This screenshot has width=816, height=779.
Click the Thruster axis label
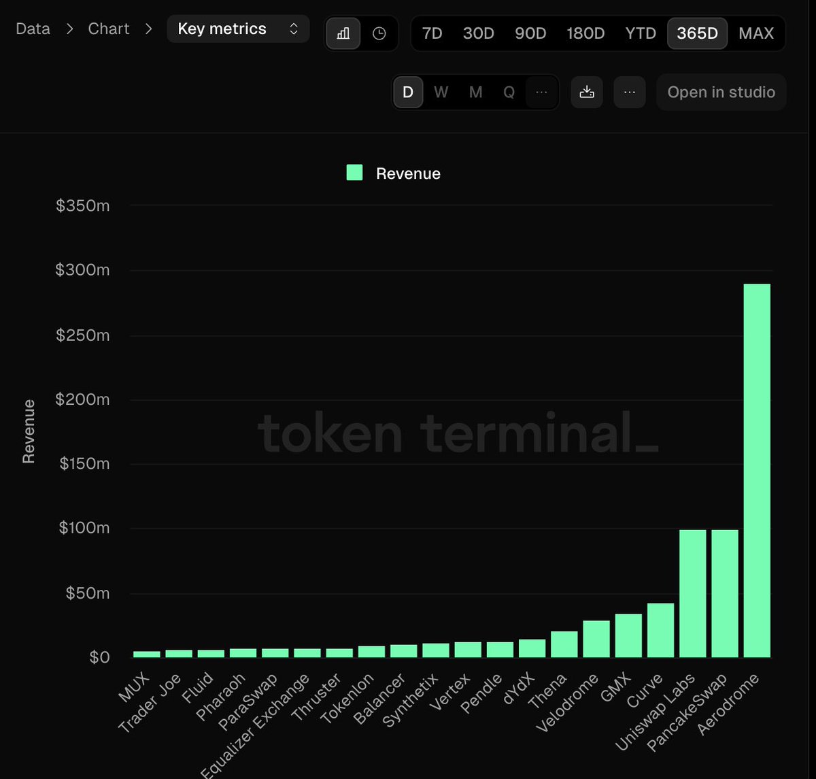tap(316, 698)
